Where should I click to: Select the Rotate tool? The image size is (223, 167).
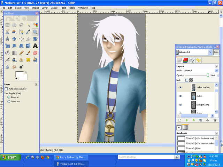coord(35,39)
